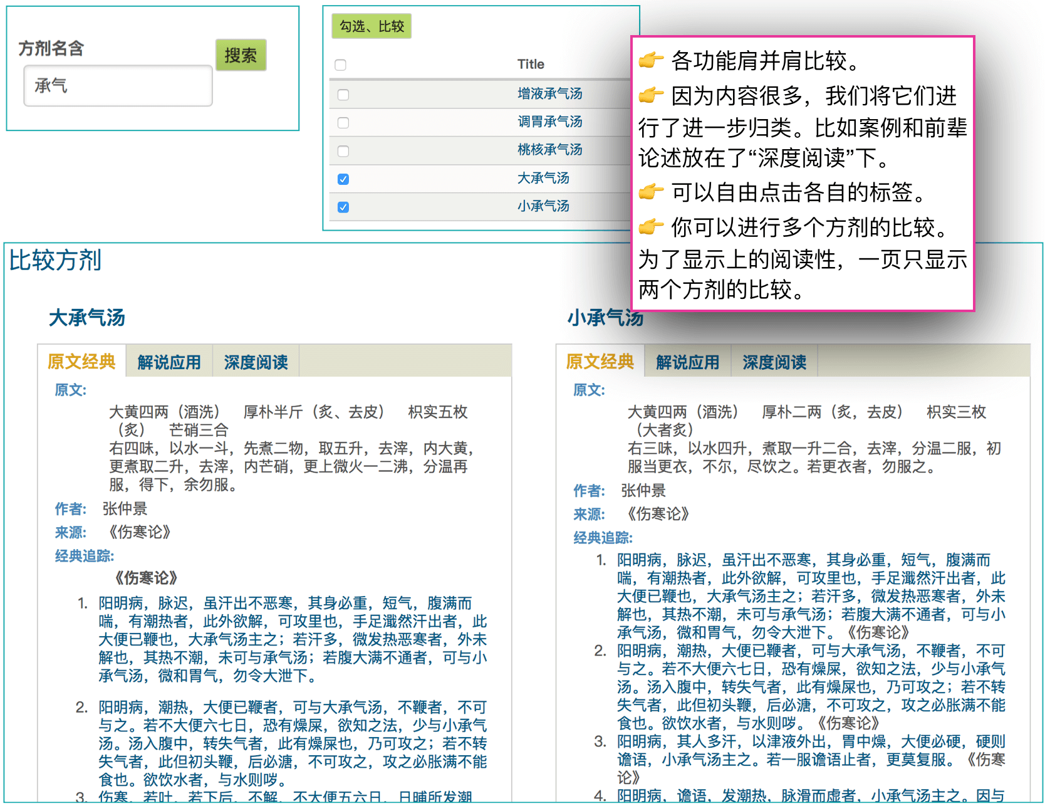Click the 方剂名含 input field containing 承气

tap(118, 86)
